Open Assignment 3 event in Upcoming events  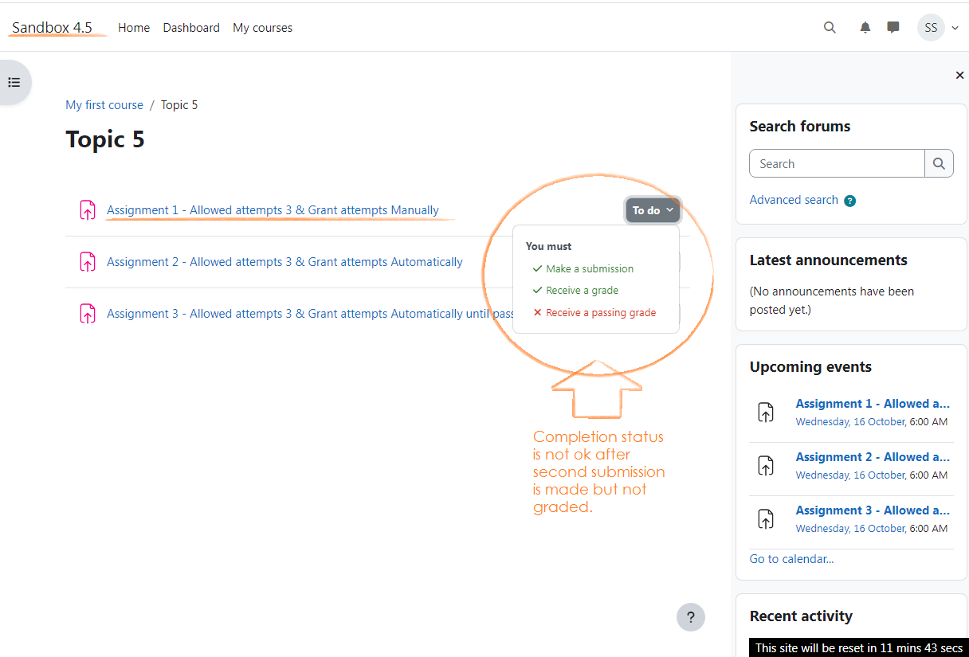[x=873, y=510]
